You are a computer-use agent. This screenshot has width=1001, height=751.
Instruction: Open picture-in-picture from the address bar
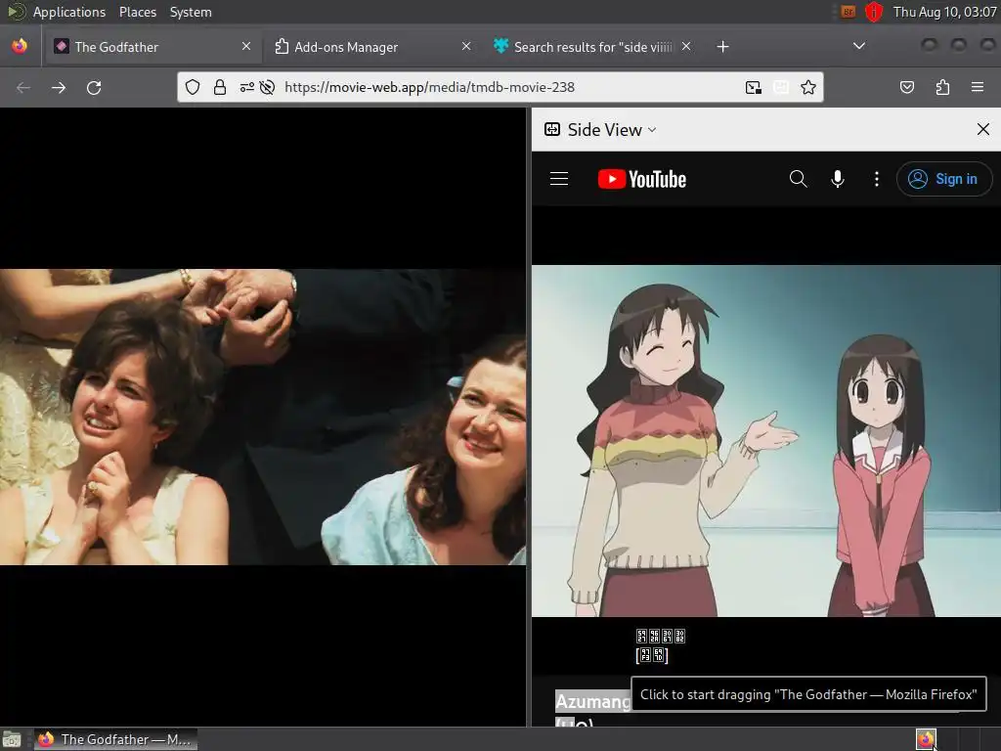[754, 87]
